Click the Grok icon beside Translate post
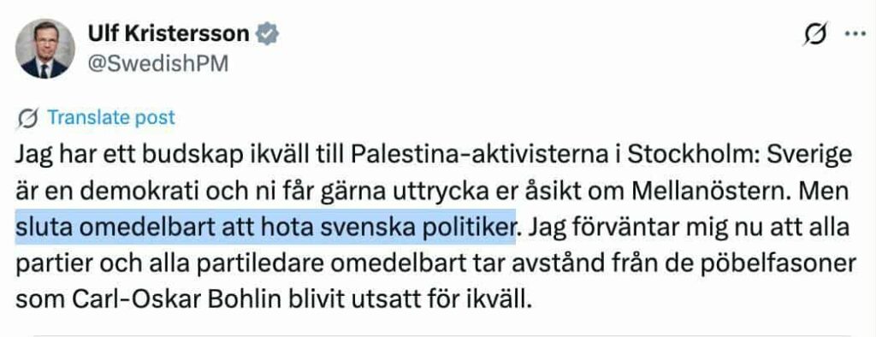 28,118
